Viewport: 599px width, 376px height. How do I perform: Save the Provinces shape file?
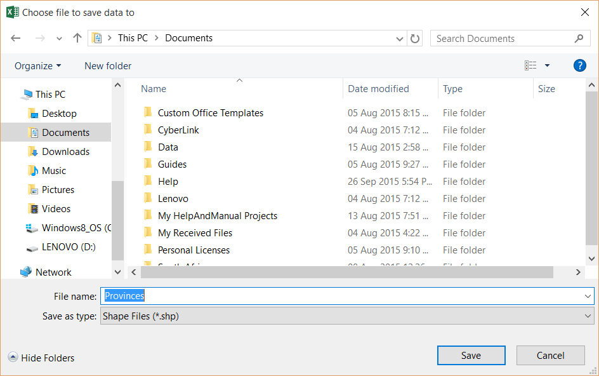coord(471,355)
